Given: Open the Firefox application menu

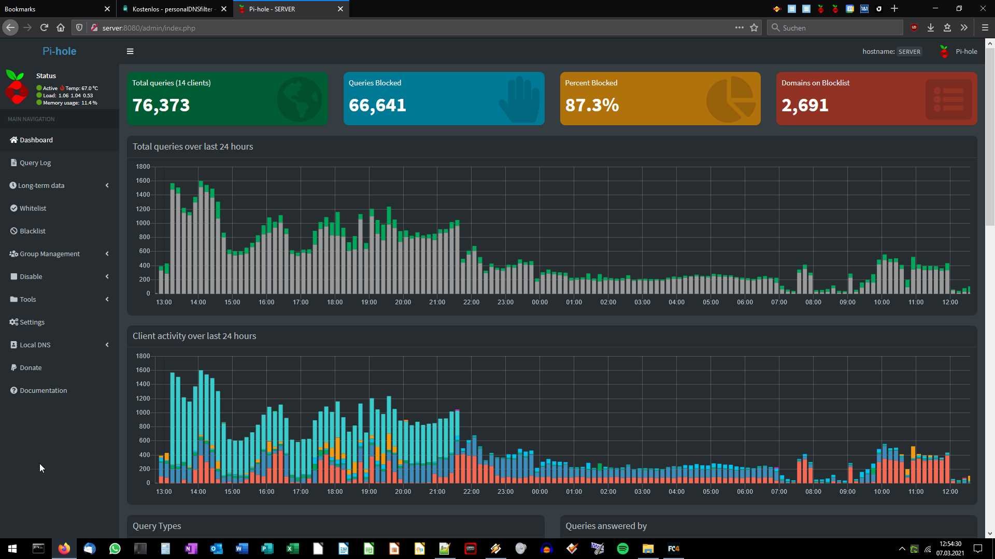Looking at the screenshot, I should [x=985, y=28].
